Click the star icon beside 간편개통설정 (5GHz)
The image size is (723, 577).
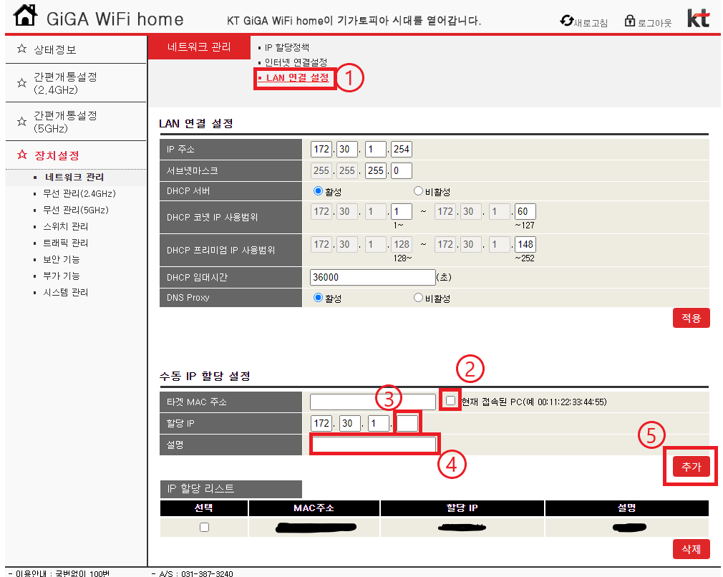(21, 122)
